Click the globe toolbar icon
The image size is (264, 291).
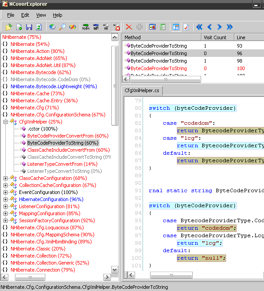pos(52,27)
